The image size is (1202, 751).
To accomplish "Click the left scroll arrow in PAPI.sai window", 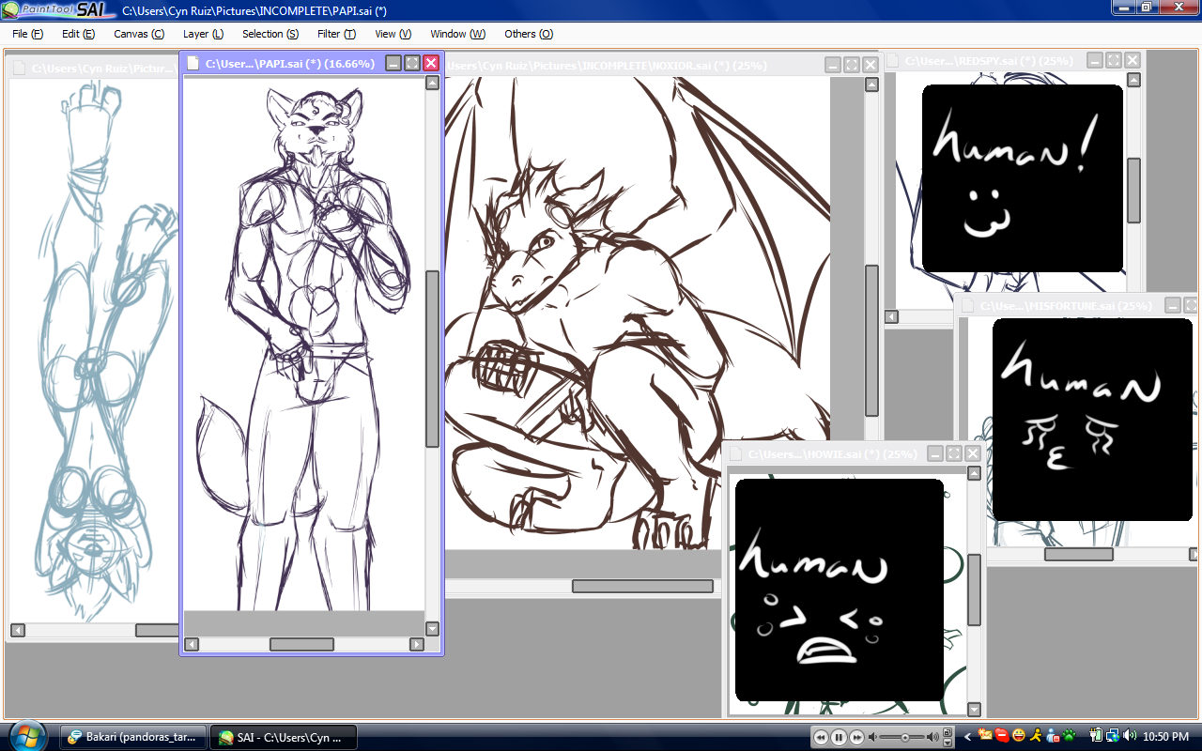I will (192, 644).
